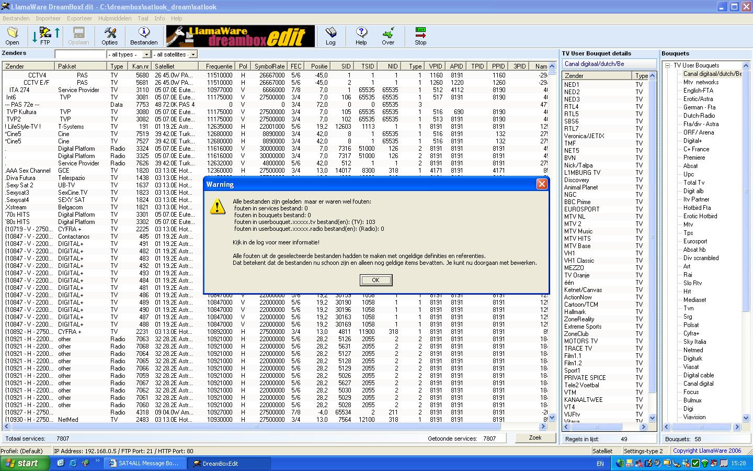Open the Info menu

[x=159, y=18]
